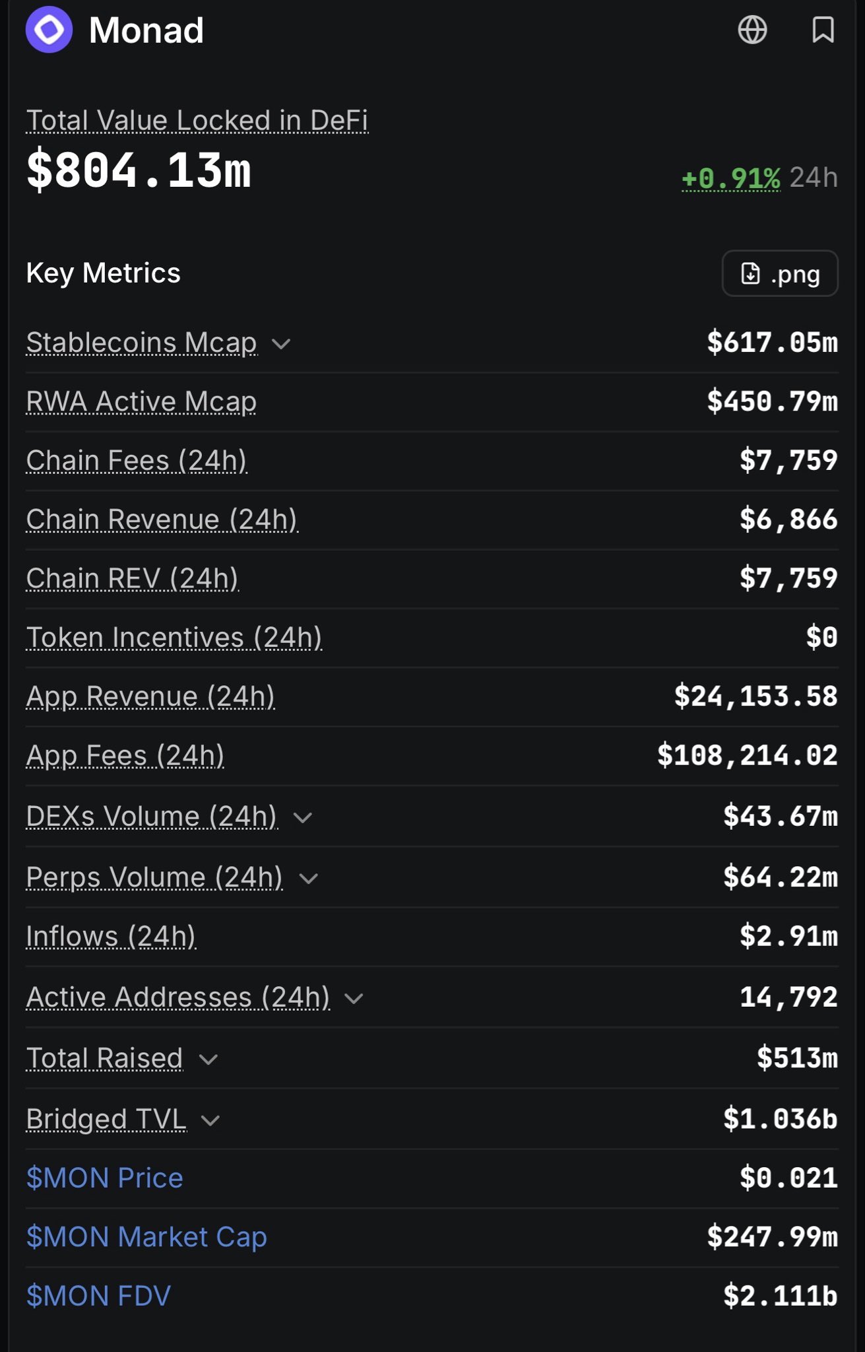Click the Token Incentives (24h) label
The image size is (865, 1352).
174,638
